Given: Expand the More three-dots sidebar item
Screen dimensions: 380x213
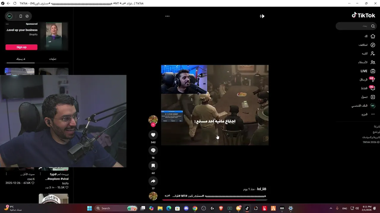Looking at the screenshot, I should pyautogui.click(x=368, y=114).
